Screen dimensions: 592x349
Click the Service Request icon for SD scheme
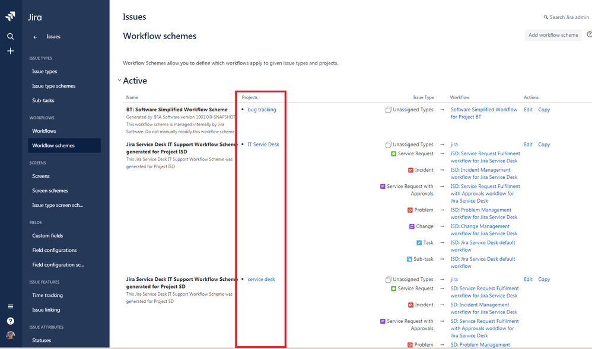click(x=393, y=289)
